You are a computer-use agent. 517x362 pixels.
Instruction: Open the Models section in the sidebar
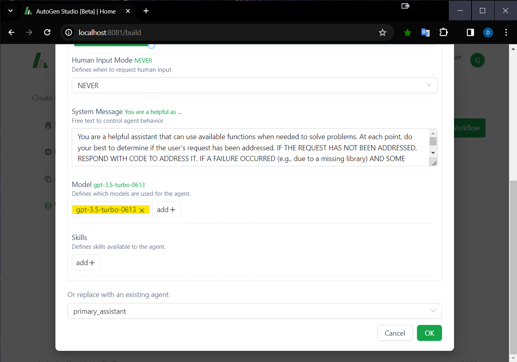tap(48, 152)
